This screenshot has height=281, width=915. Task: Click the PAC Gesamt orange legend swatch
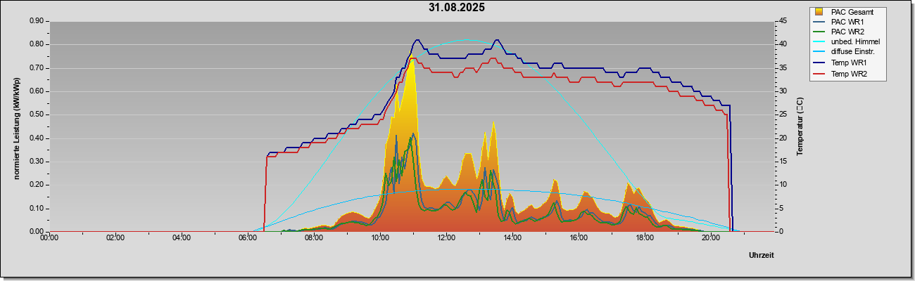point(818,12)
